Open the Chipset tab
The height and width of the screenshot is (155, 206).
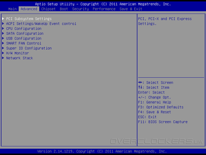(48, 9)
